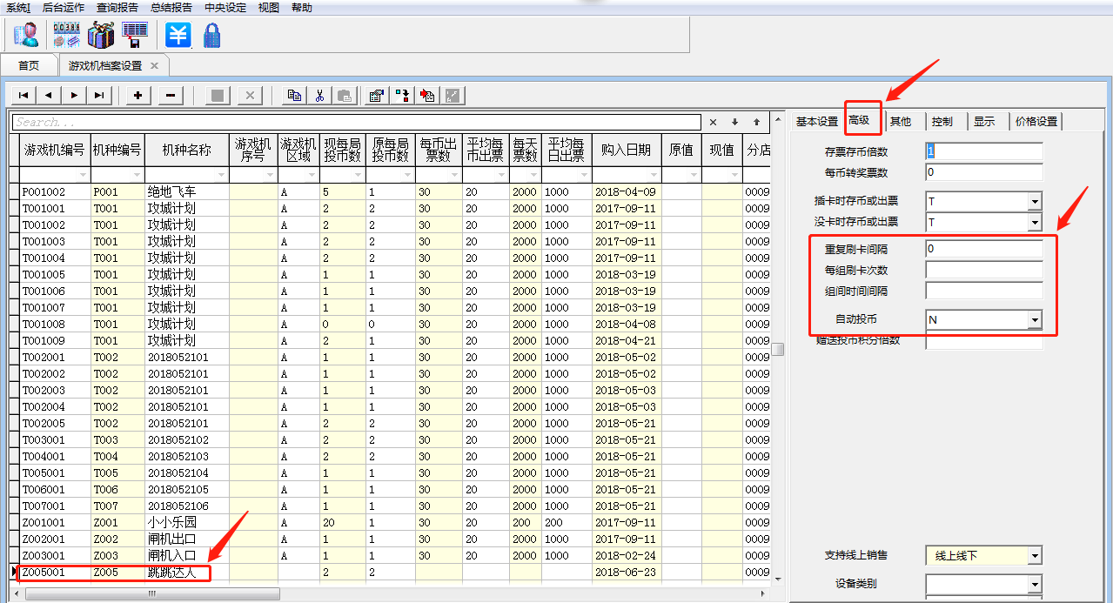Click the 重复刷卡间隔 input field
The image size is (1113, 603).
point(983,249)
